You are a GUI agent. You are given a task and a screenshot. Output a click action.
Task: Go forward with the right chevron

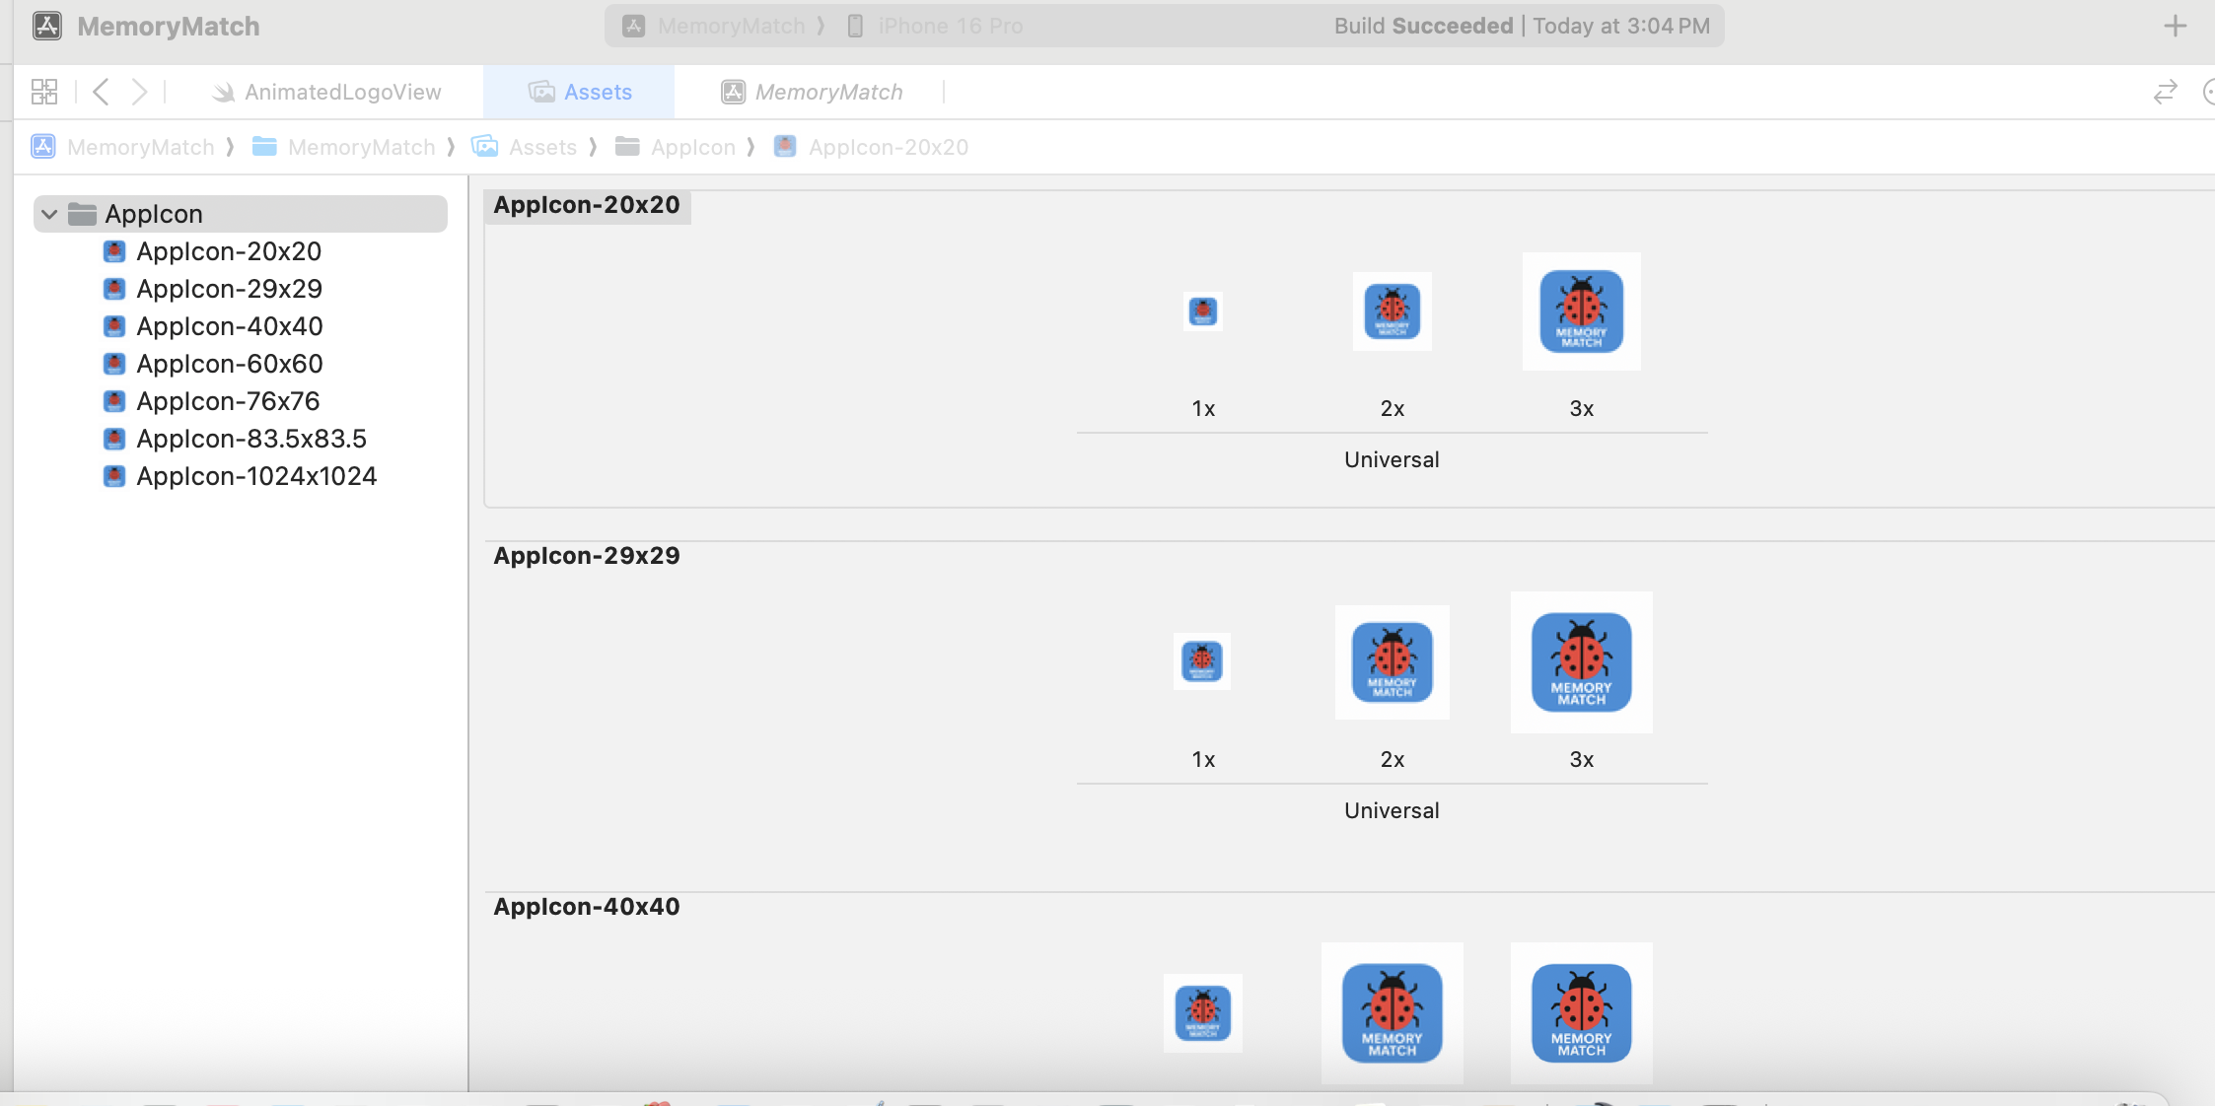point(139,92)
